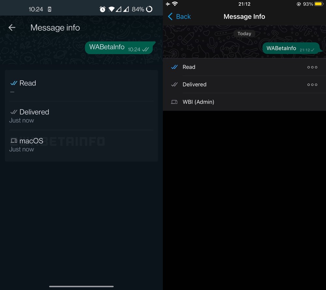
Task: Tap the blue double-check Read icon on Android
Action: click(x=14, y=83)
